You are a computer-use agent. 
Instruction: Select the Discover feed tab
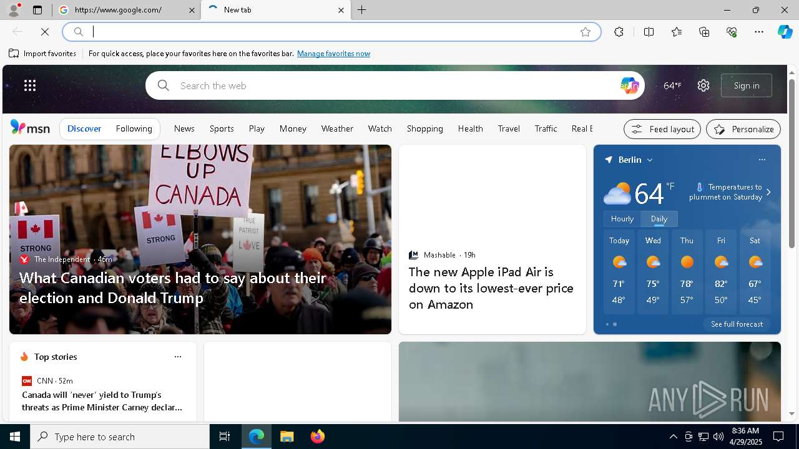coord(84,129)
